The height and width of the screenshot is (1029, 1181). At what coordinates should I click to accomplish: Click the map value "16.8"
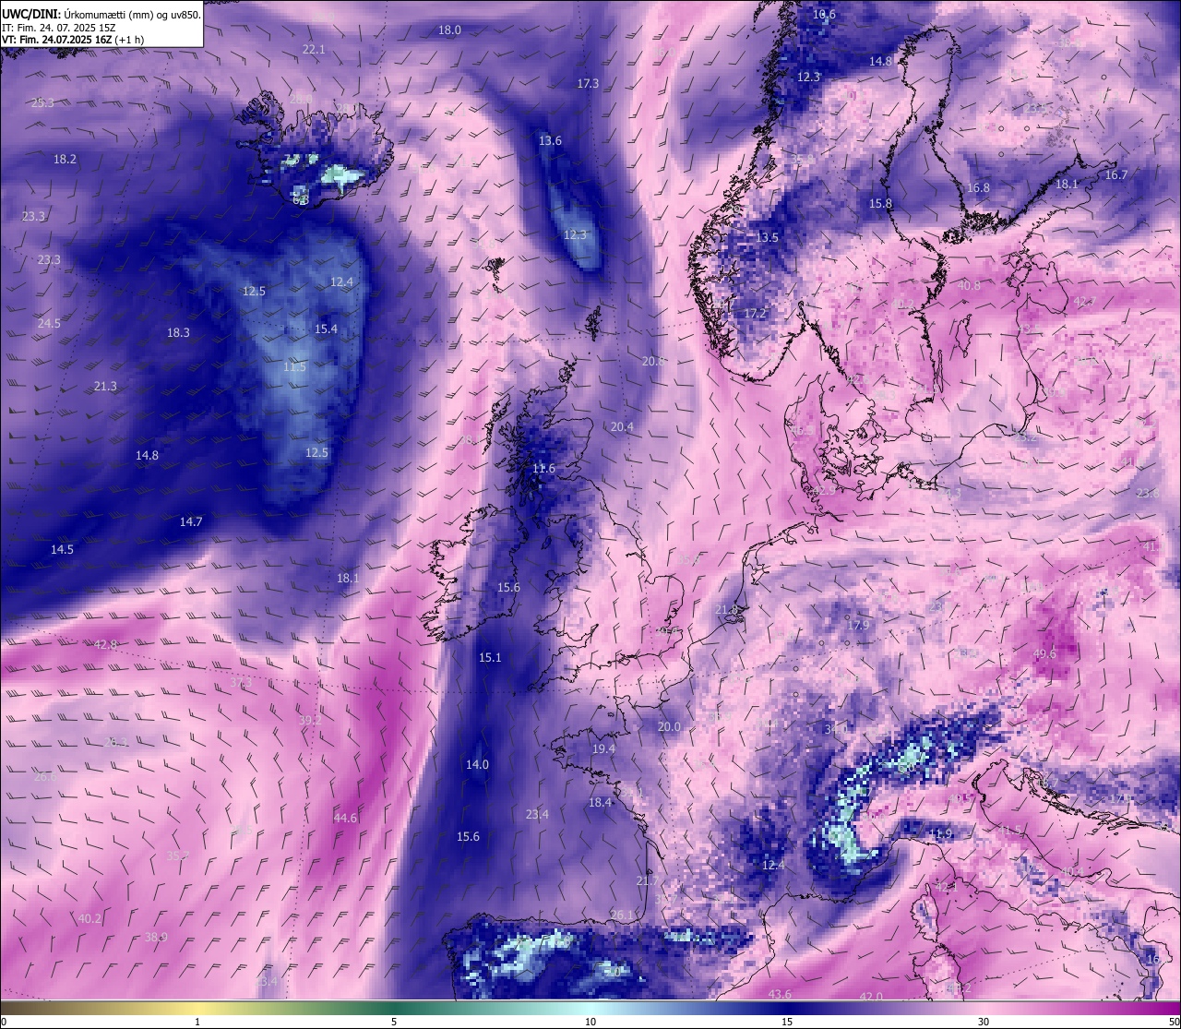coord(978,187)
